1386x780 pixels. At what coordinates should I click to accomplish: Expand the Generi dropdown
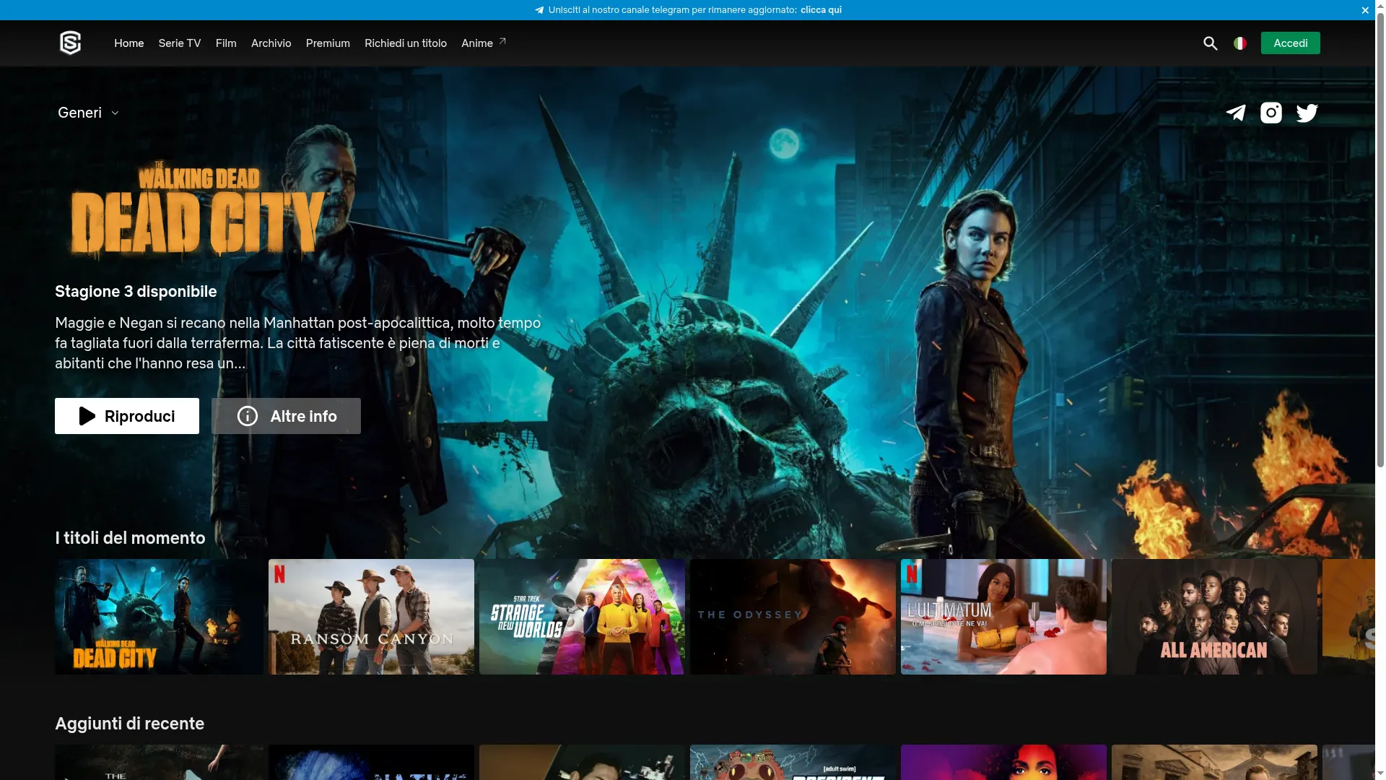[x=89, y=113]
